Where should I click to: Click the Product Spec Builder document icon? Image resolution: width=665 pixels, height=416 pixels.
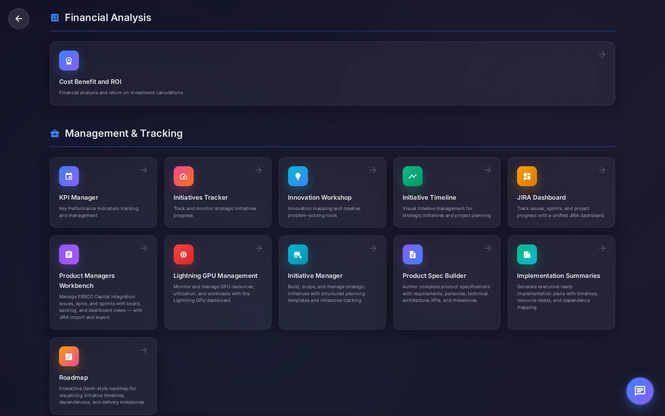(x=413, y=254)
